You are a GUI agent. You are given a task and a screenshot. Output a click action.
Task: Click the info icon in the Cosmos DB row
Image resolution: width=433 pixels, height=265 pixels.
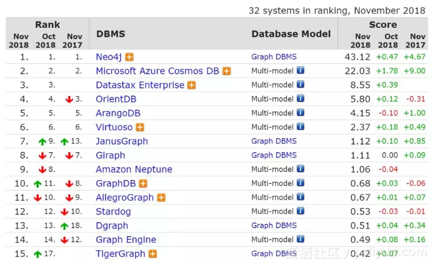tap(300, 70)
